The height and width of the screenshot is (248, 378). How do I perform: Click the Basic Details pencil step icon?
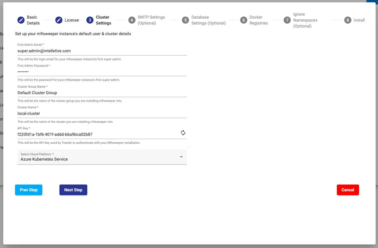[21, 20]
